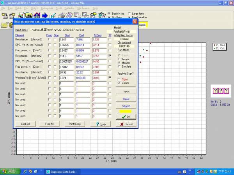Toggle the Bode in log checkbox

tap(109, 14)
